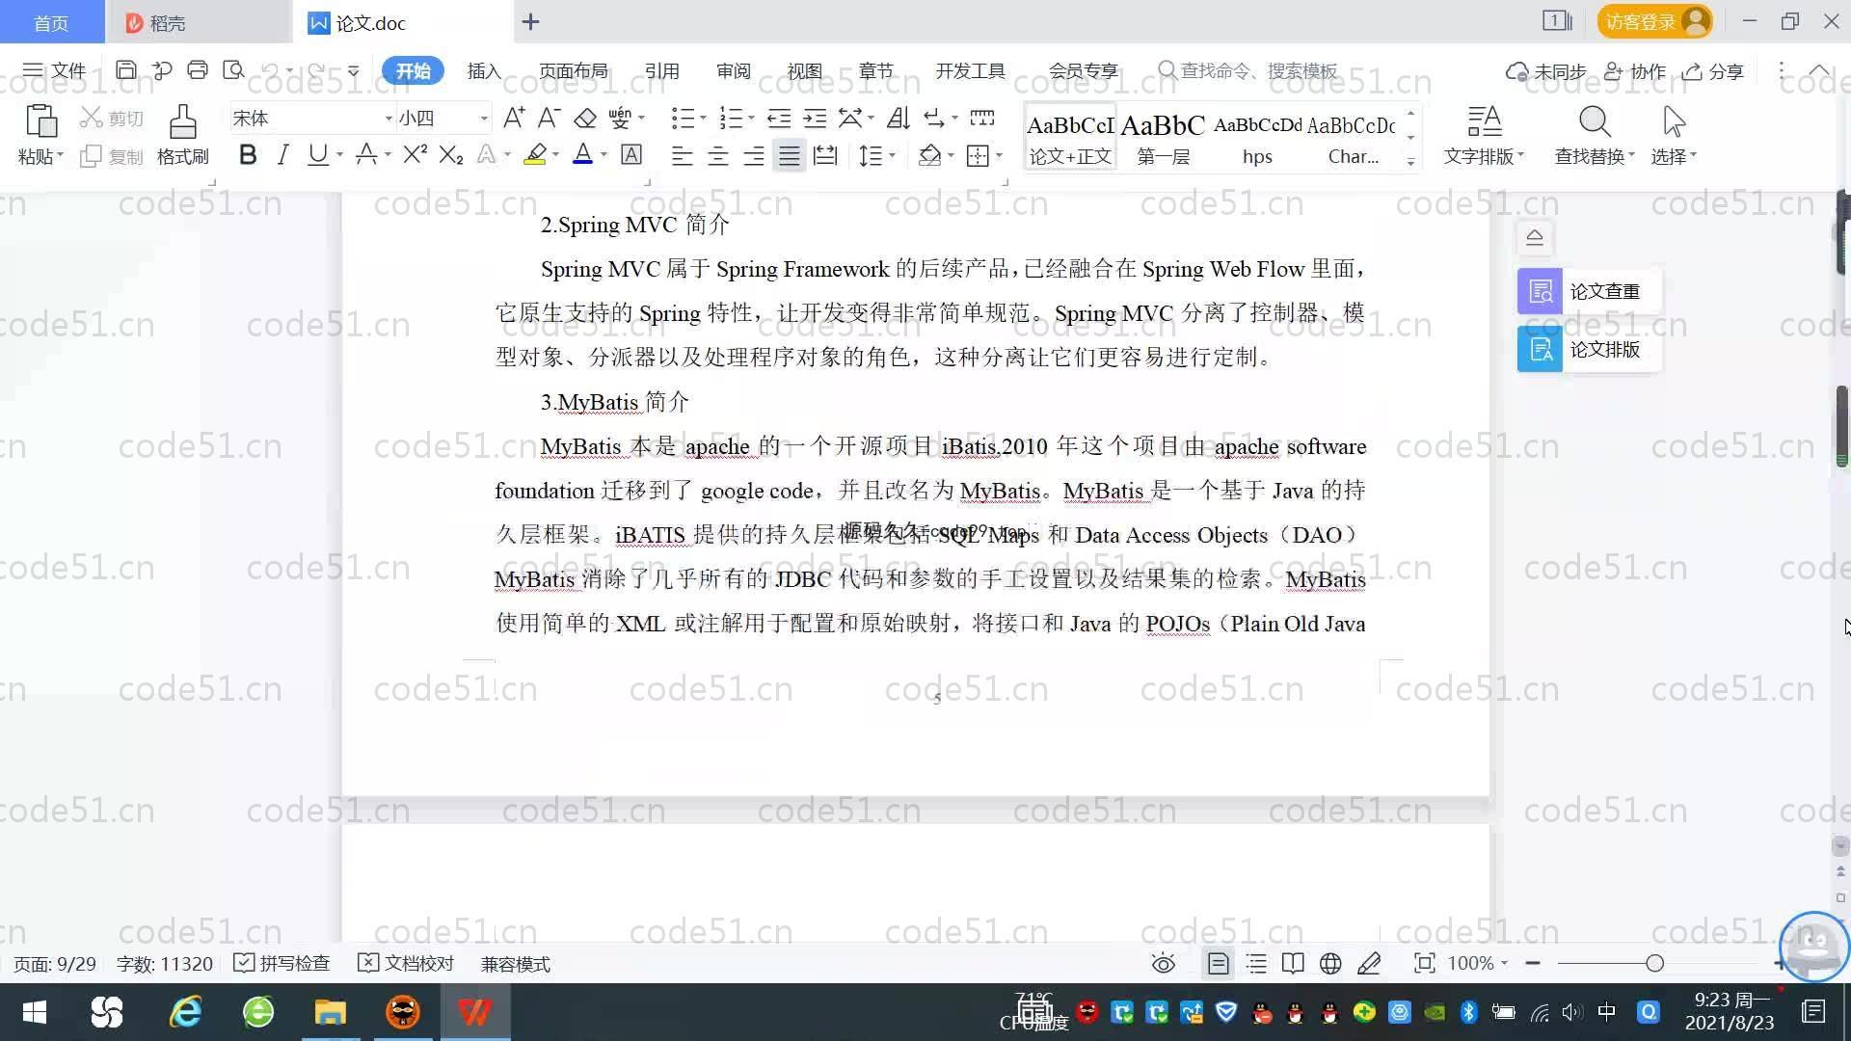Toggle spell check (拼写检查)
This screenshot has height=1041, width=1851.
282,963
